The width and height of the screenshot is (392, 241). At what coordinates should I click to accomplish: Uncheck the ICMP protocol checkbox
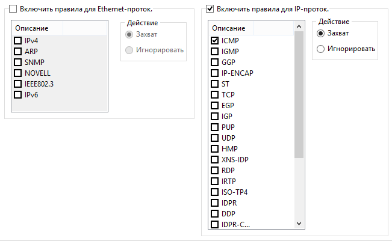tap(214, 40)
